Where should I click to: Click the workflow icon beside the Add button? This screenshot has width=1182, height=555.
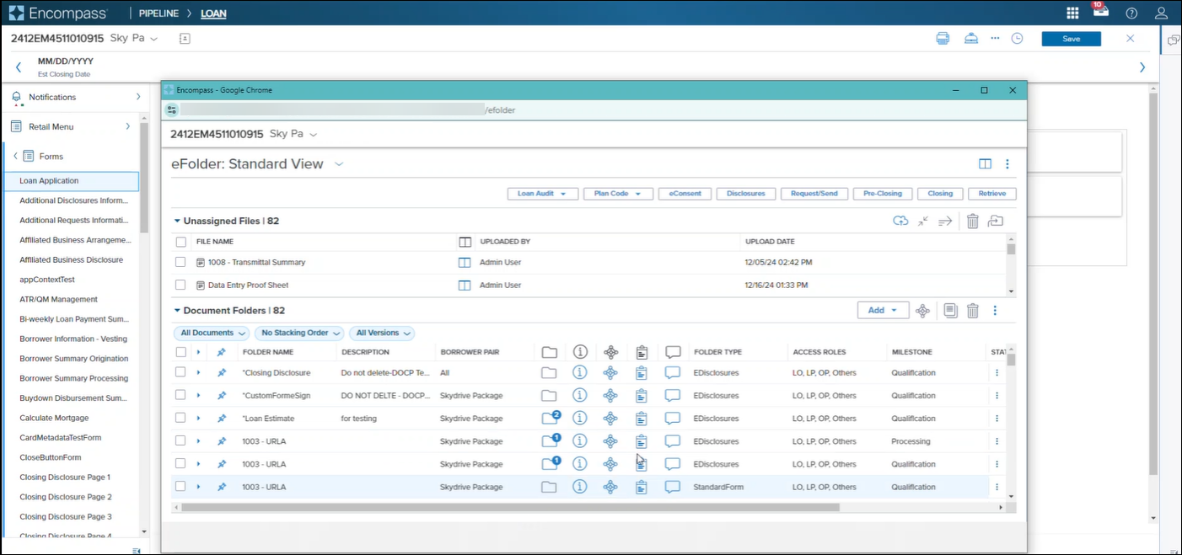[922, 311]
